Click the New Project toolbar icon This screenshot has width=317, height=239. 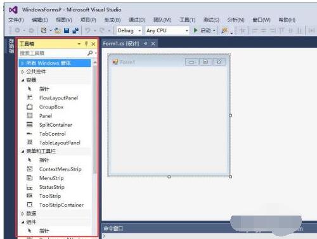coord(44,30)
